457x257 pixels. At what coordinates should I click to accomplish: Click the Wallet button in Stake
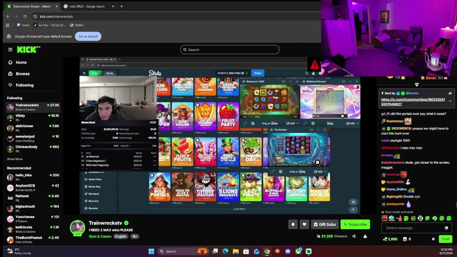click(258, 73)
